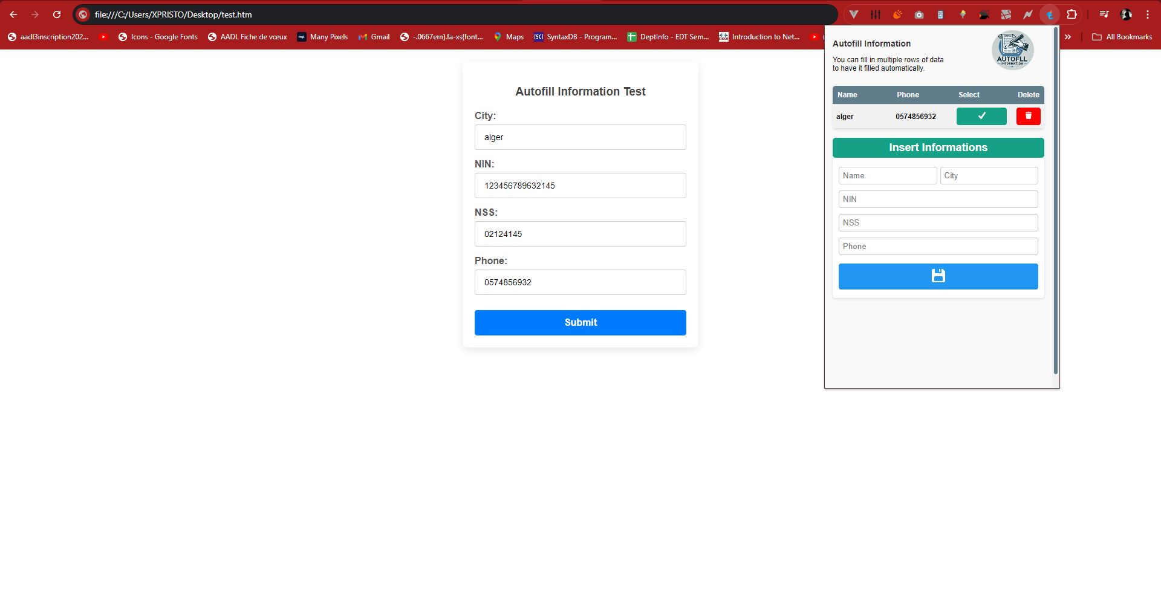Open site info icon in address bar
Image resolution: width=1161 pixels, height=602 pixels.
(x=83, y=15)
